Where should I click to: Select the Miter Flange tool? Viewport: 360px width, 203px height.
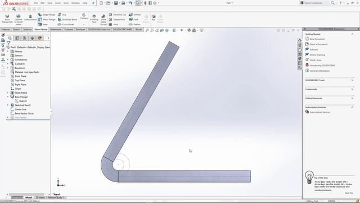pyautogui.click(x=47, y=20)
